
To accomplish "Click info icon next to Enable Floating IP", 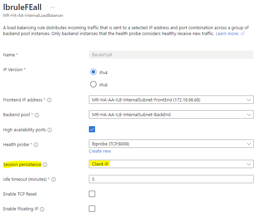I will [42, 209].
